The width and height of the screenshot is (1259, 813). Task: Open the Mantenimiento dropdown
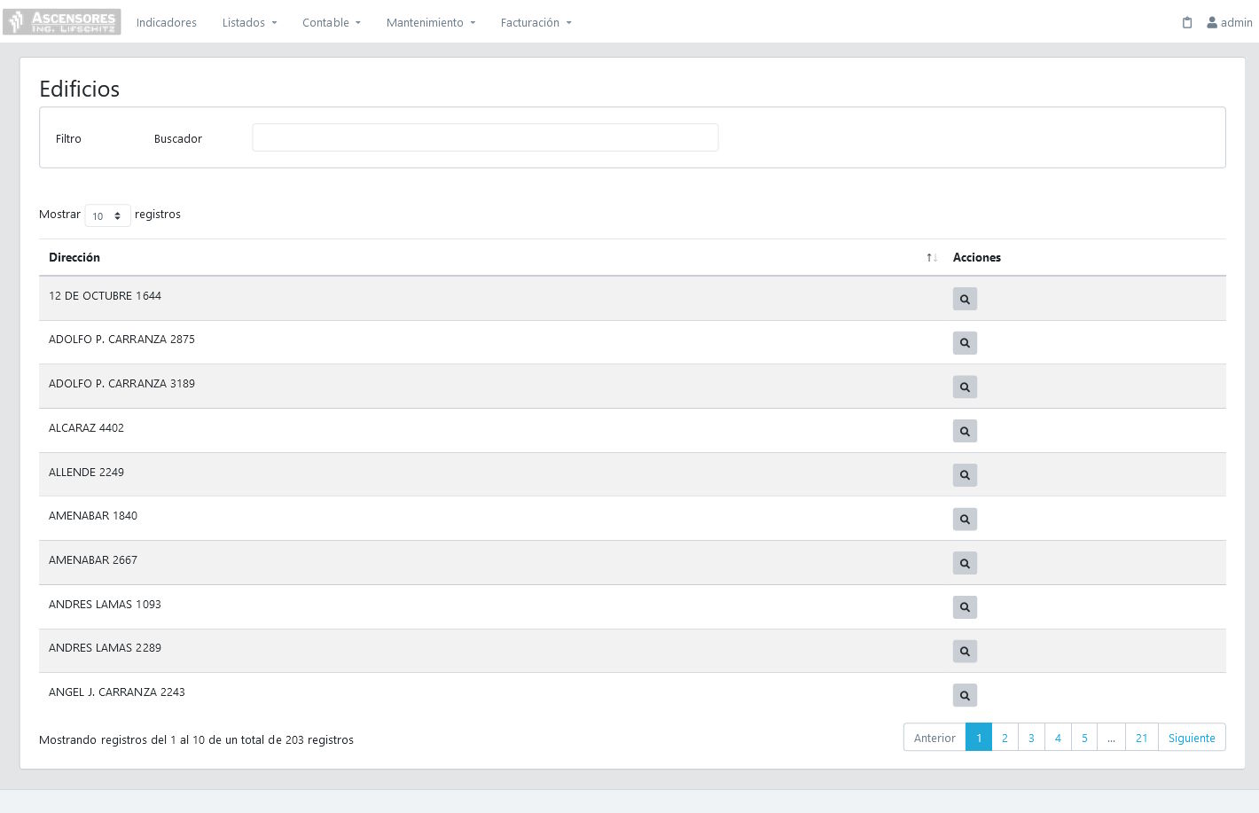[430, 23]
